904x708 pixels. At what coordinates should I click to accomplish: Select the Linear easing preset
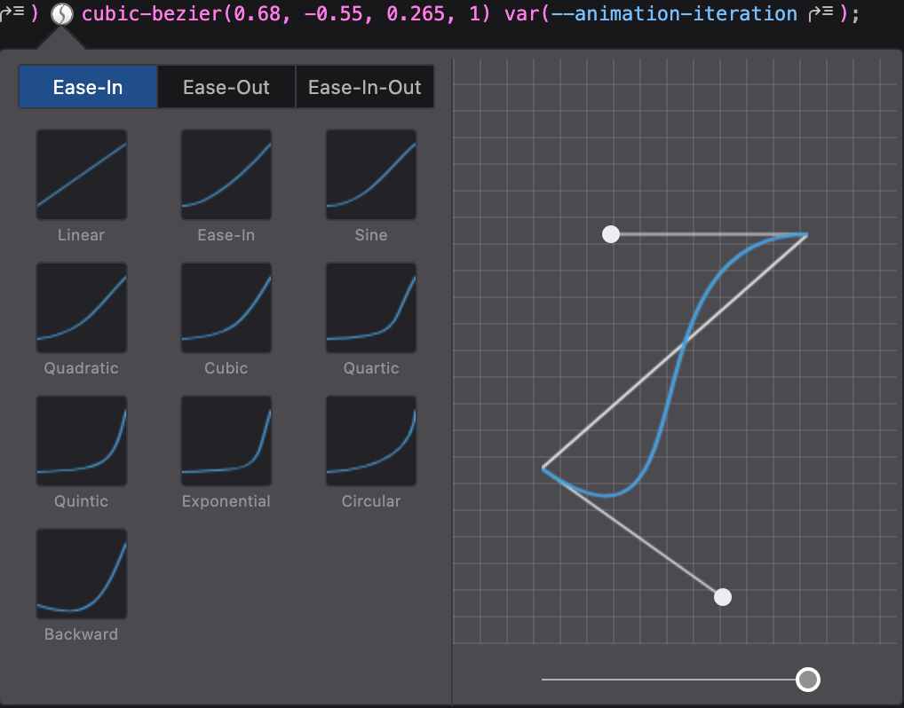[x=81, y=174]
